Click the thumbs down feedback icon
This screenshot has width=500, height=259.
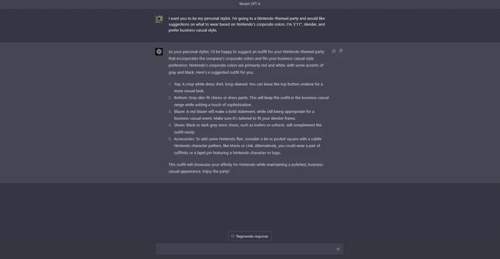pos(341,51)
